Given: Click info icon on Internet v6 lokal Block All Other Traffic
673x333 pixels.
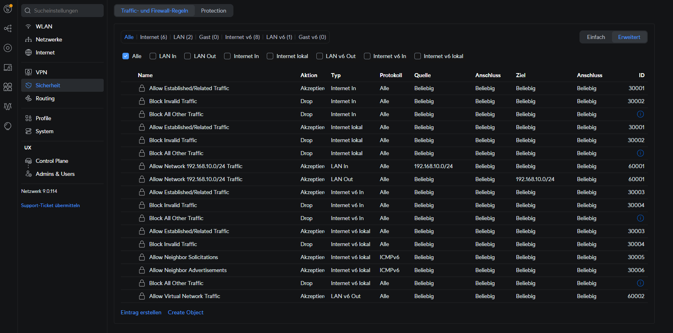Looking at the screenshot, I should click(x=640, y=283).
